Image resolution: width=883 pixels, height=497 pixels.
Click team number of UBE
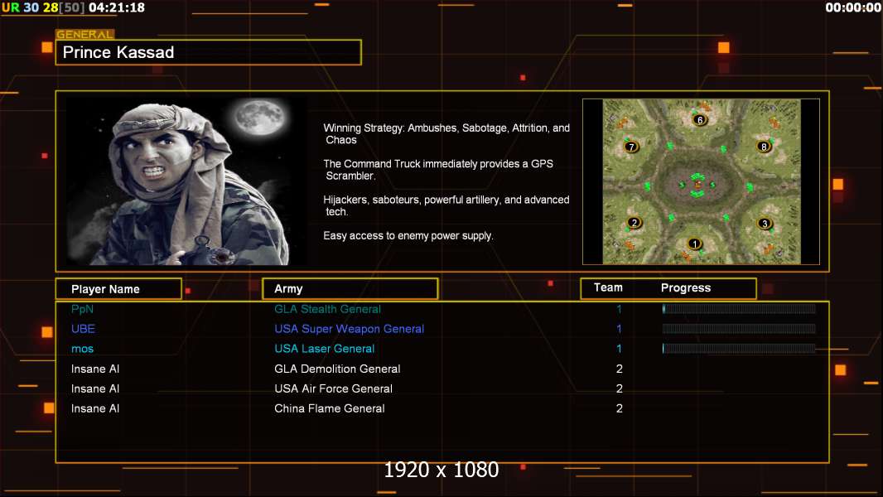pos(619,329)
